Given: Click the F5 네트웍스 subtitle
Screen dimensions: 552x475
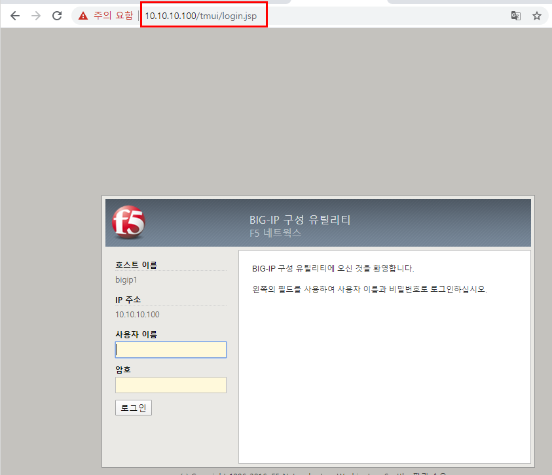Looking at the screenshot, I should 275,233.
